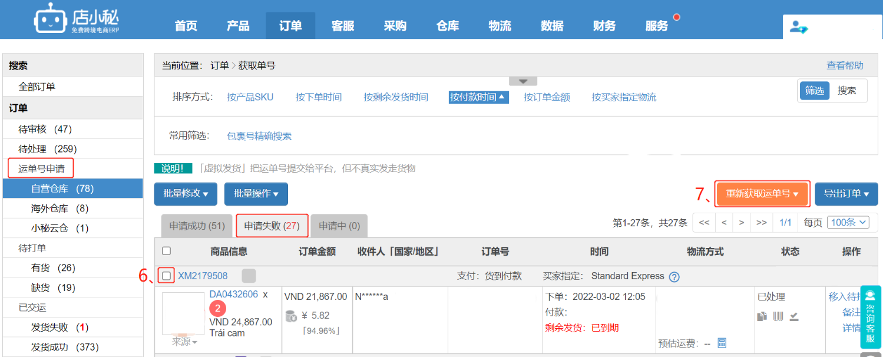Toggle the select-all checkbox in table header
Viewport: 883px width, 357px height.
click(x=167, y=251)
